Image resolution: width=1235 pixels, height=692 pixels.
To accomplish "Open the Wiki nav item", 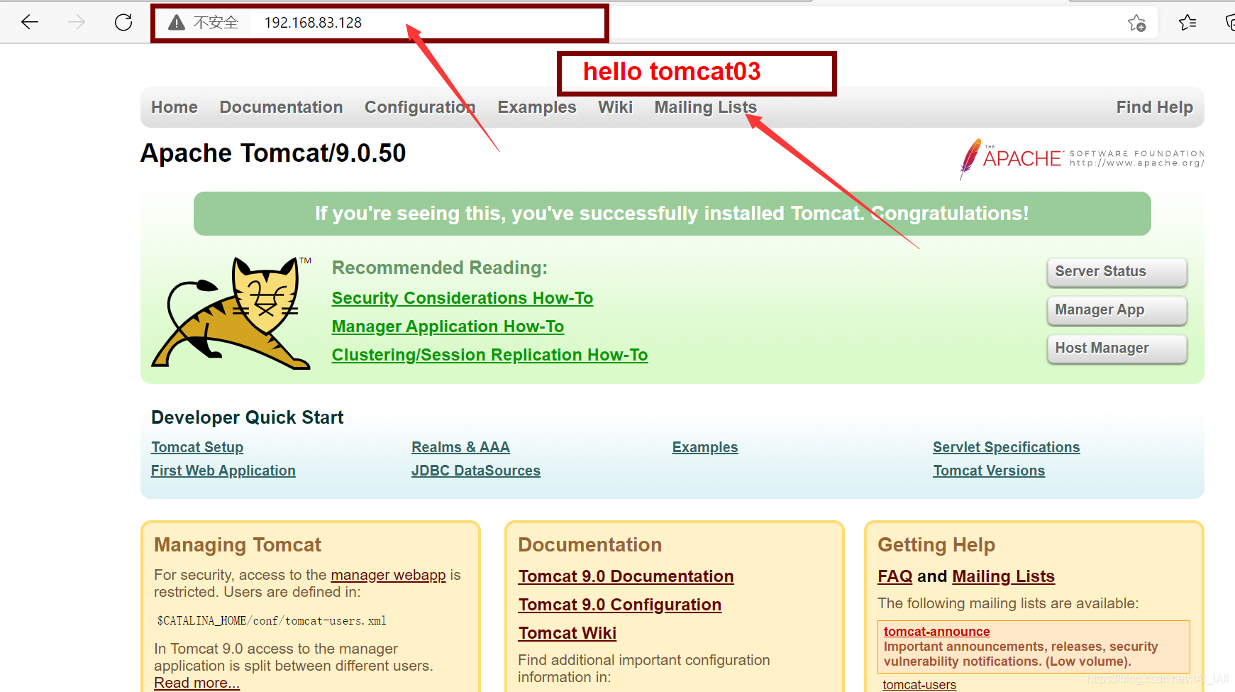I will [x=615, y=107].
